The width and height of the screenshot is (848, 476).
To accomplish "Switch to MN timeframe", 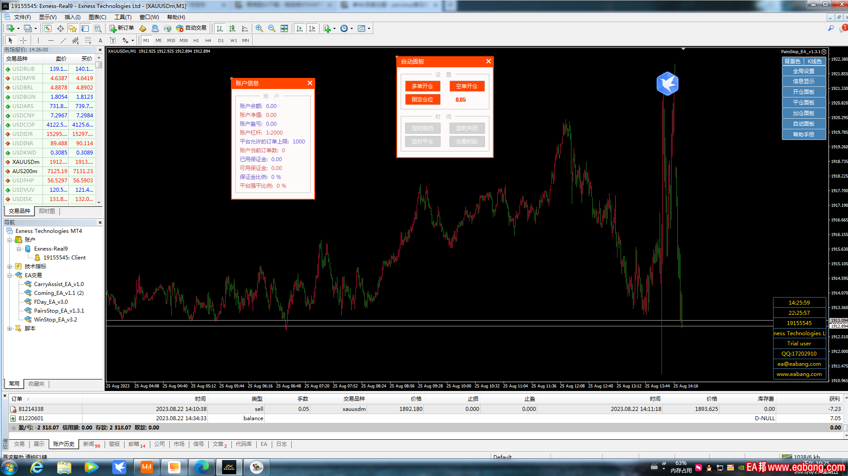I will [x=246, y=40].
